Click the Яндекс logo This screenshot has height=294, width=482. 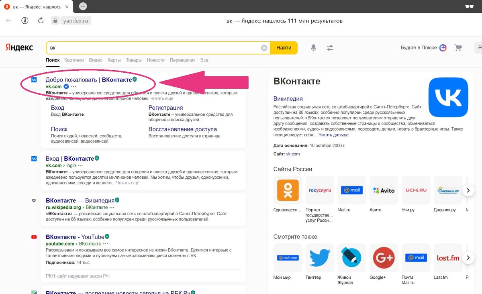coord(19,48)
